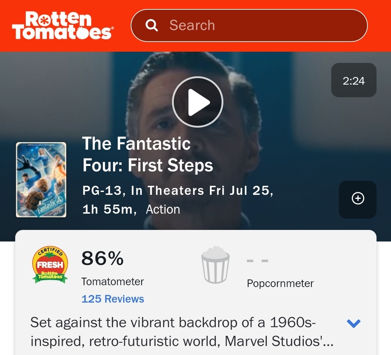
Task: Select the Popcornmeter label
Action: coord(280,283)
